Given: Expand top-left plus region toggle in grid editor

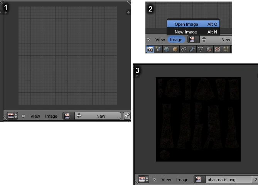Looking at the screenshot, I should coord(6,12).
